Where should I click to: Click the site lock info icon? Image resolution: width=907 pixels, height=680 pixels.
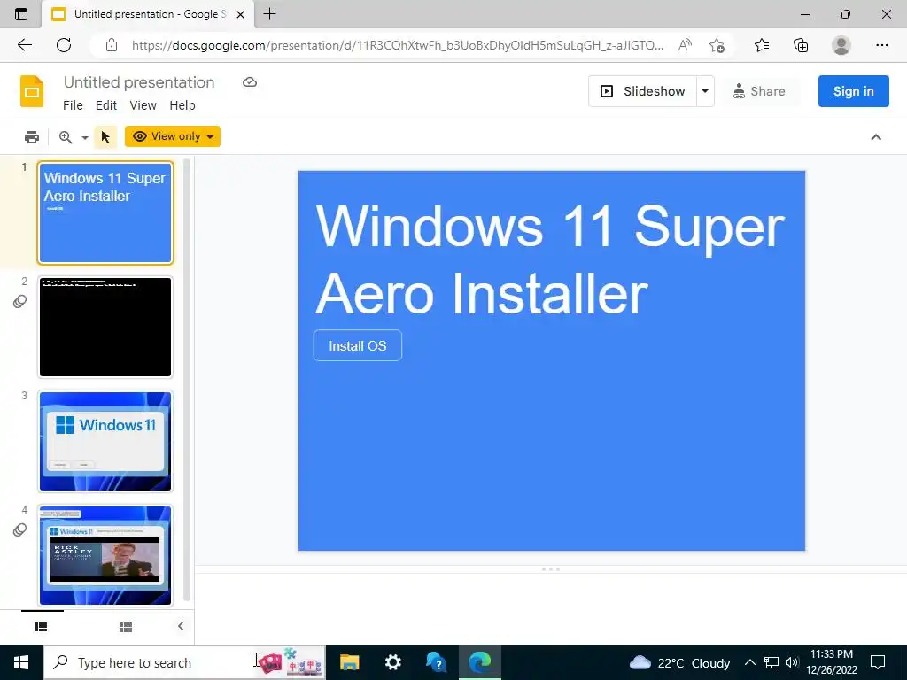[x=112, y=45]
